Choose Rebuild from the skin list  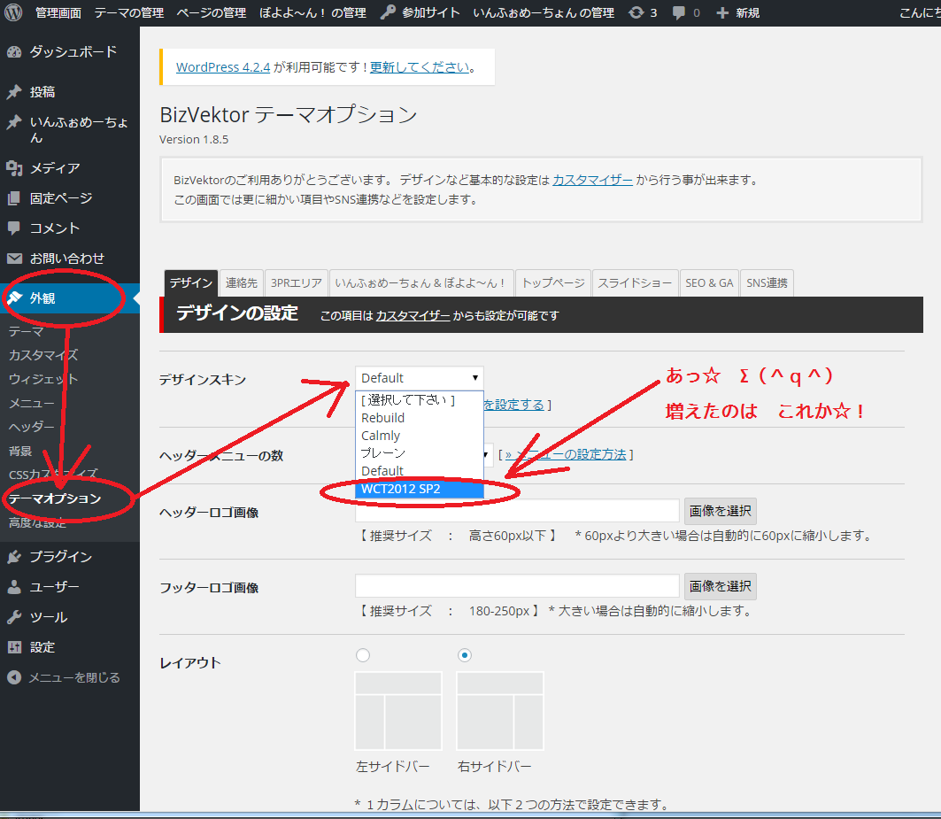pyautogui.click(x=419, y=418)
